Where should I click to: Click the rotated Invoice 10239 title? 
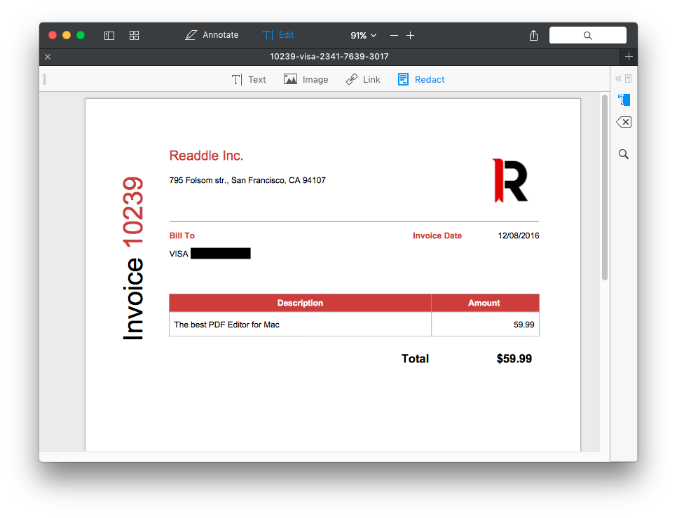coord(132,258)
